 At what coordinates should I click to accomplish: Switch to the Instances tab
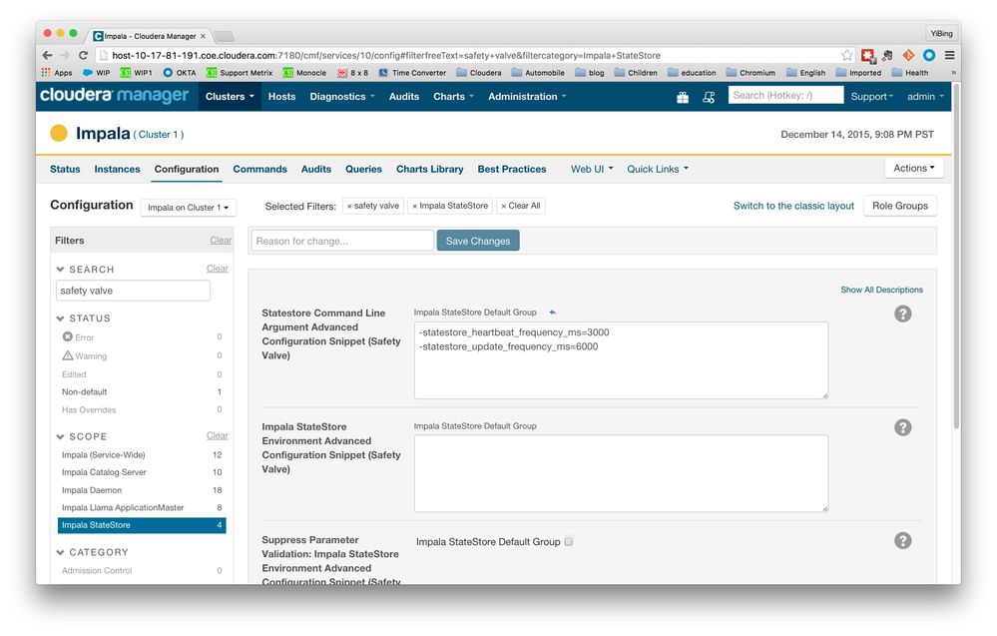117,169
